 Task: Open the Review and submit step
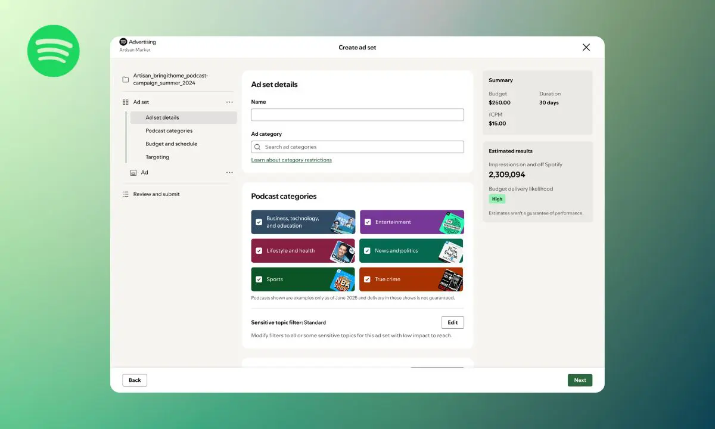click(x=156, y=194)
